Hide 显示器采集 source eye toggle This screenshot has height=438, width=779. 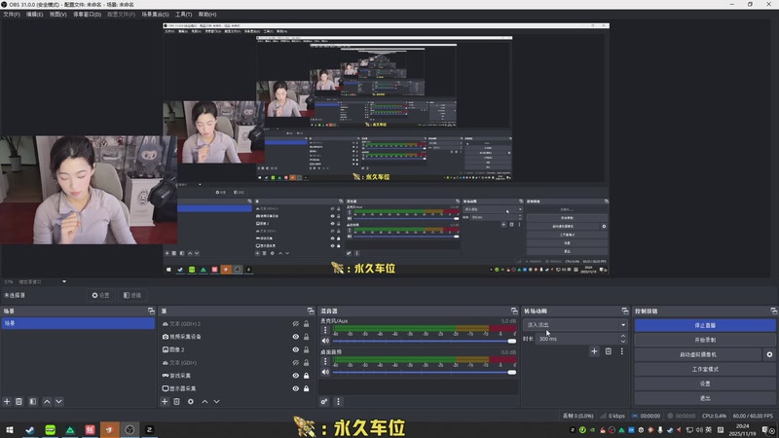click(296, 388)
